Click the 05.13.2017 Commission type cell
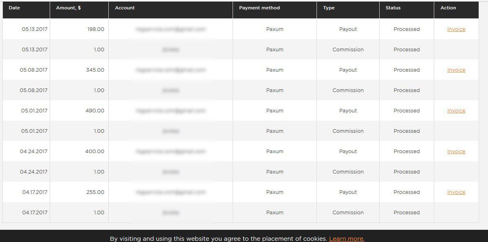This screenshot has width=488, height=242. click(348, 50)
